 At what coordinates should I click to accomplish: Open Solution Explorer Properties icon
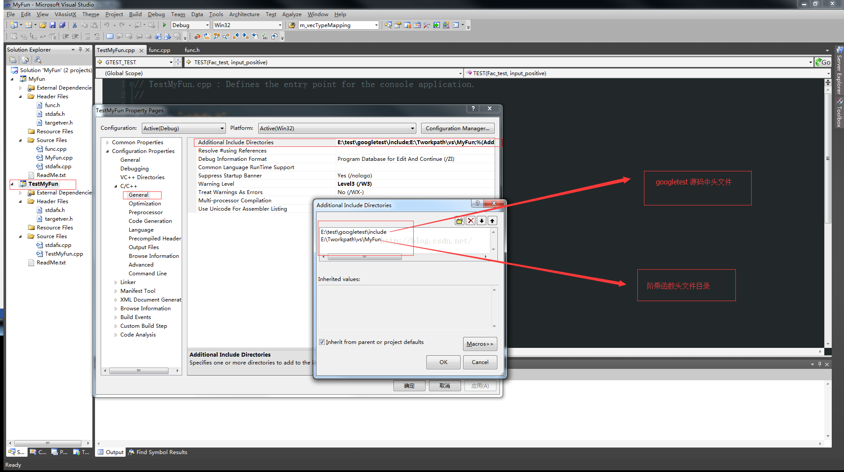pos(13,60)
